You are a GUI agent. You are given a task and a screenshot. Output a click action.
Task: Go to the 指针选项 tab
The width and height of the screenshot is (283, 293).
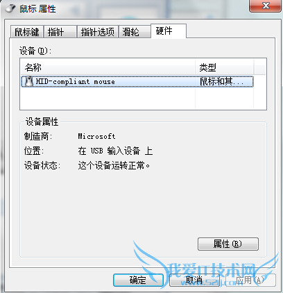click(98, 32)
